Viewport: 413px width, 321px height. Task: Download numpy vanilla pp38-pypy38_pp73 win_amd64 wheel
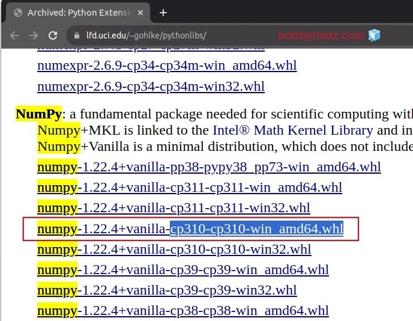(209, 167)
